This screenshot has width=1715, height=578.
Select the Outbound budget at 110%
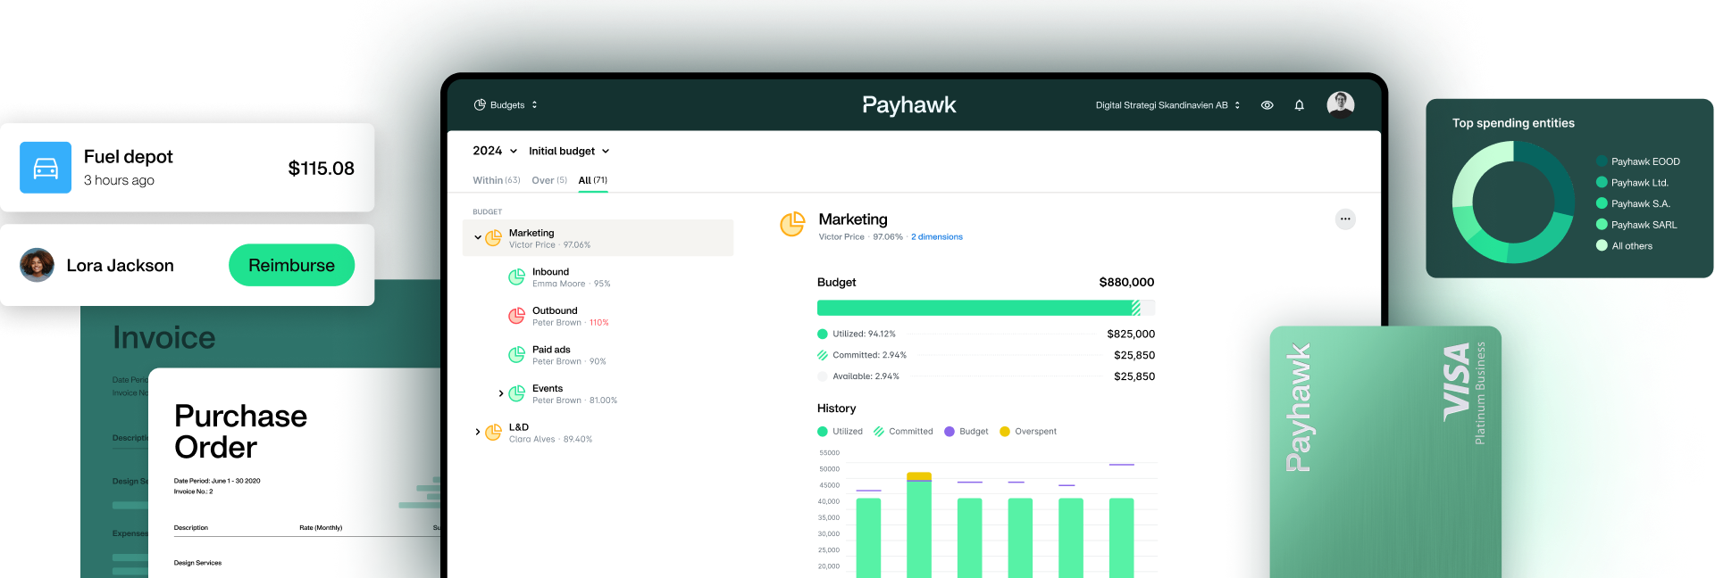point(572,316)
